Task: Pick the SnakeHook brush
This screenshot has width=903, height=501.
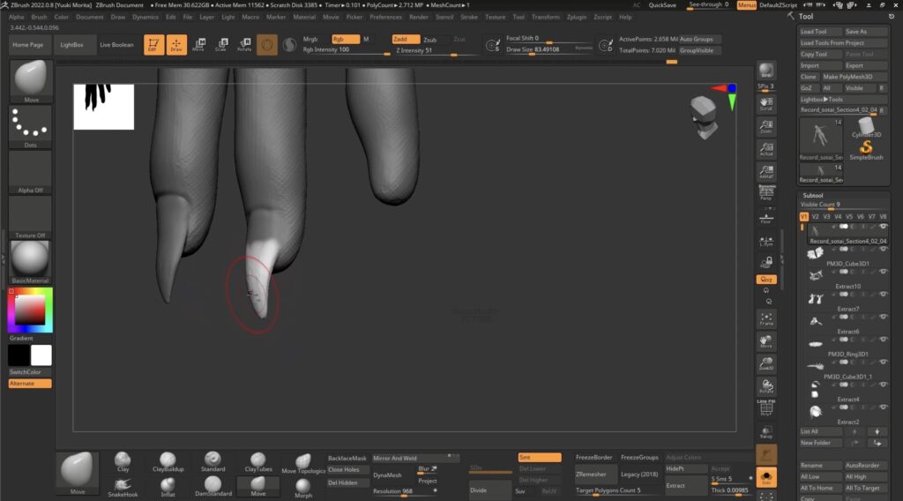Action: pos(123,484)
